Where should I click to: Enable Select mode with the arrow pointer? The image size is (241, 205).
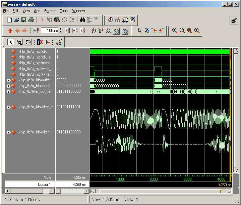[x=11, y=42]
